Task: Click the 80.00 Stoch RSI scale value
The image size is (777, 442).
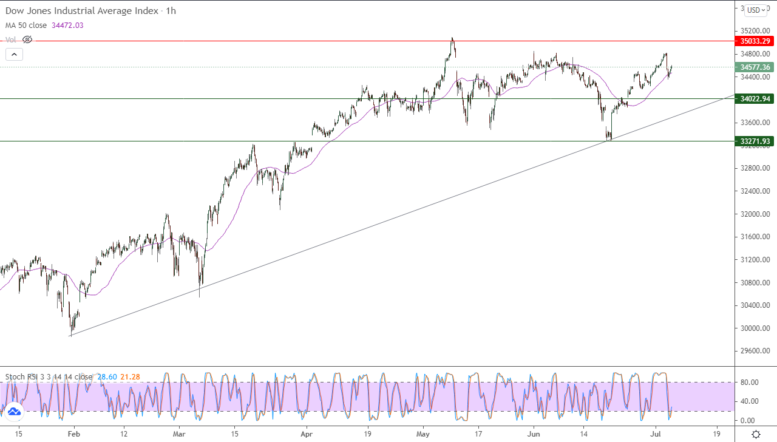Action: 749,382
